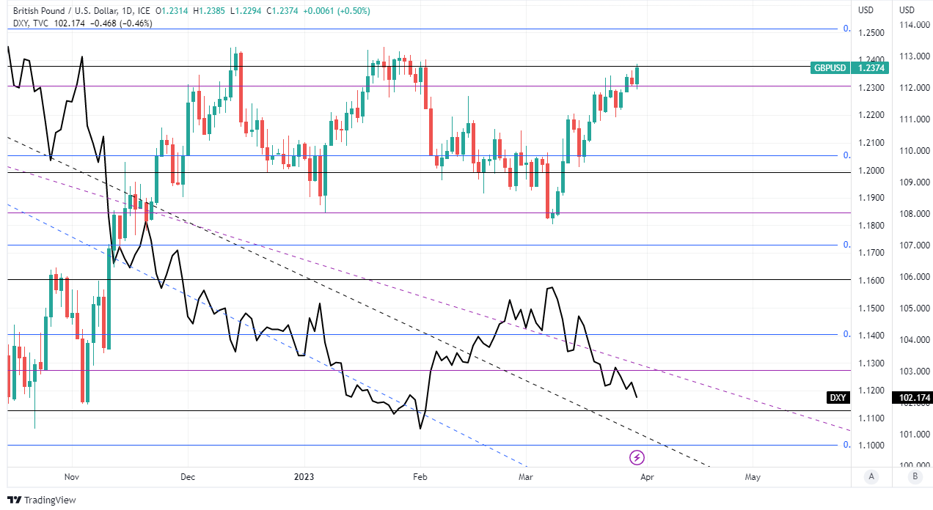
Task: Click the Apr label on time axis
Action: click(647, 476)
